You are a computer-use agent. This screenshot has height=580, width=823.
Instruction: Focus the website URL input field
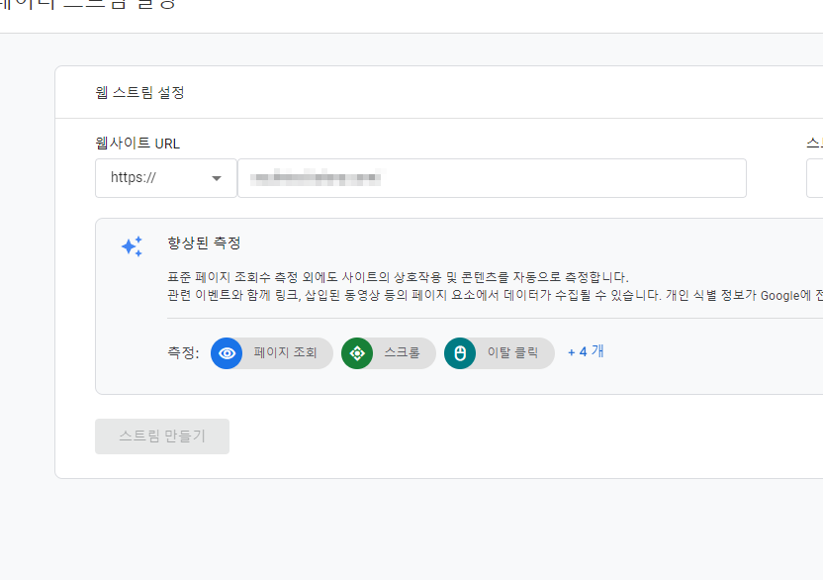click(x=492, y=178)
